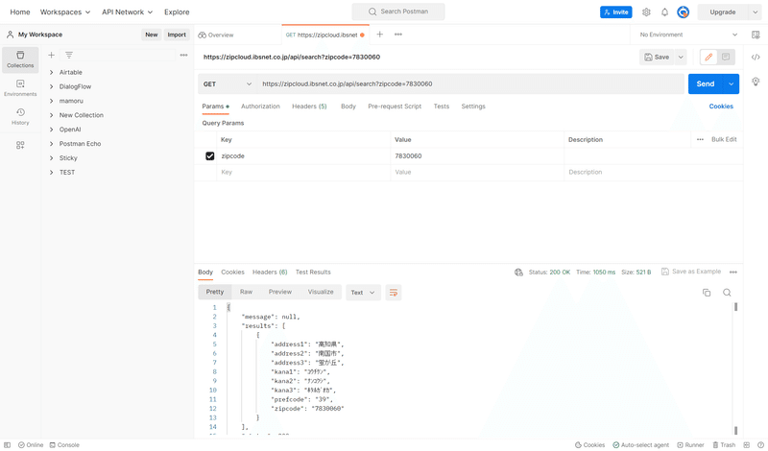Click Save as Example
This screenshot has width=768, height=451.
[x=691, y=272]
